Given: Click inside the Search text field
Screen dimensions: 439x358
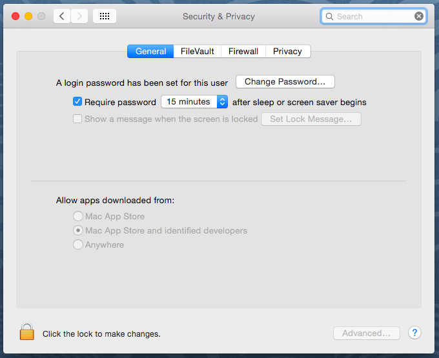Looking at the screenshot, I should coord(374,17).
